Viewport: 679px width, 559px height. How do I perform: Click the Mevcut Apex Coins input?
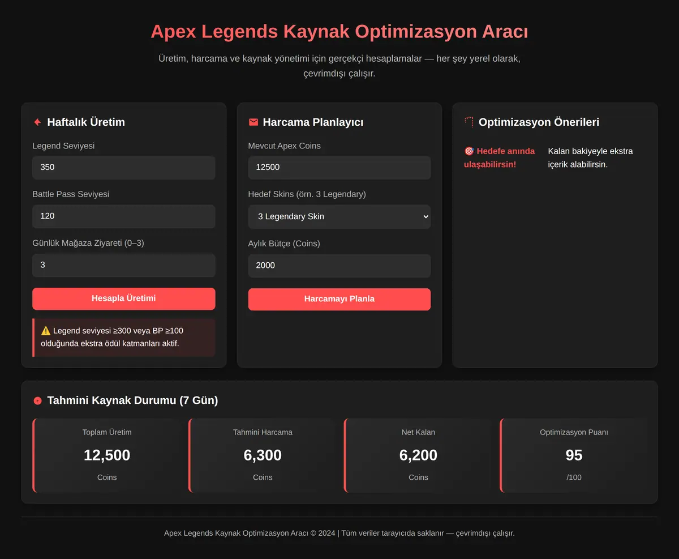tap(339, 168)
